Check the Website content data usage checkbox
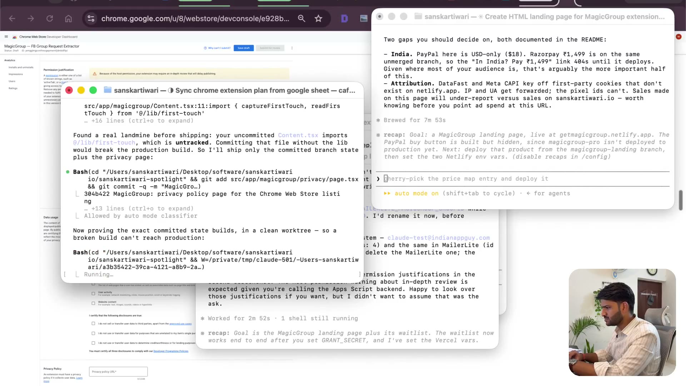 tap(93, 303)
